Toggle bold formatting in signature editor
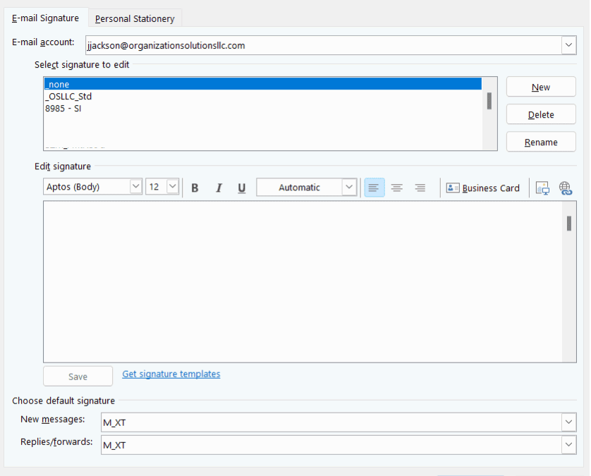Screen dimensions: 591x476 [x=195, y=188]
